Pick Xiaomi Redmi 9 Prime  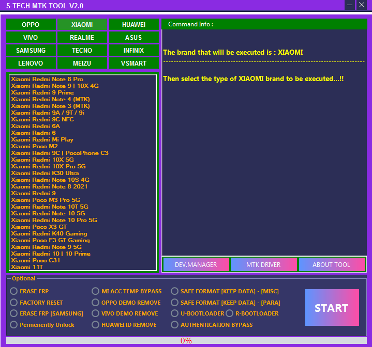click(83, 92)
